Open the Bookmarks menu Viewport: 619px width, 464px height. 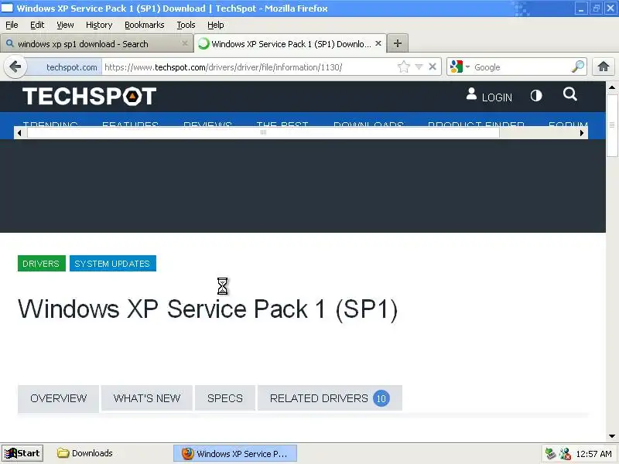[145, 25]
